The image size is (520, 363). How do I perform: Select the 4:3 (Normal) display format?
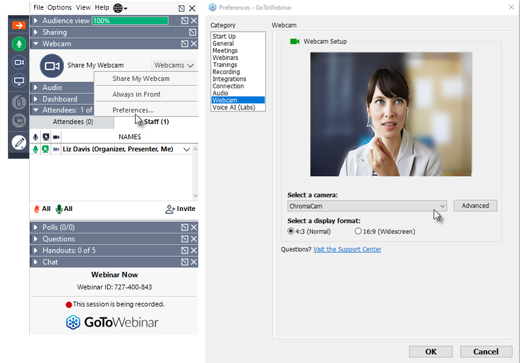[290, 231]
